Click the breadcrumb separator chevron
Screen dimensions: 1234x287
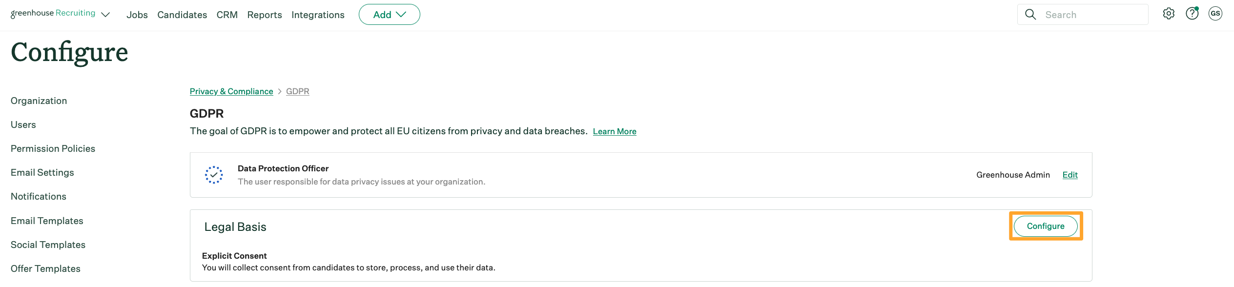click(x=280, y=91)
